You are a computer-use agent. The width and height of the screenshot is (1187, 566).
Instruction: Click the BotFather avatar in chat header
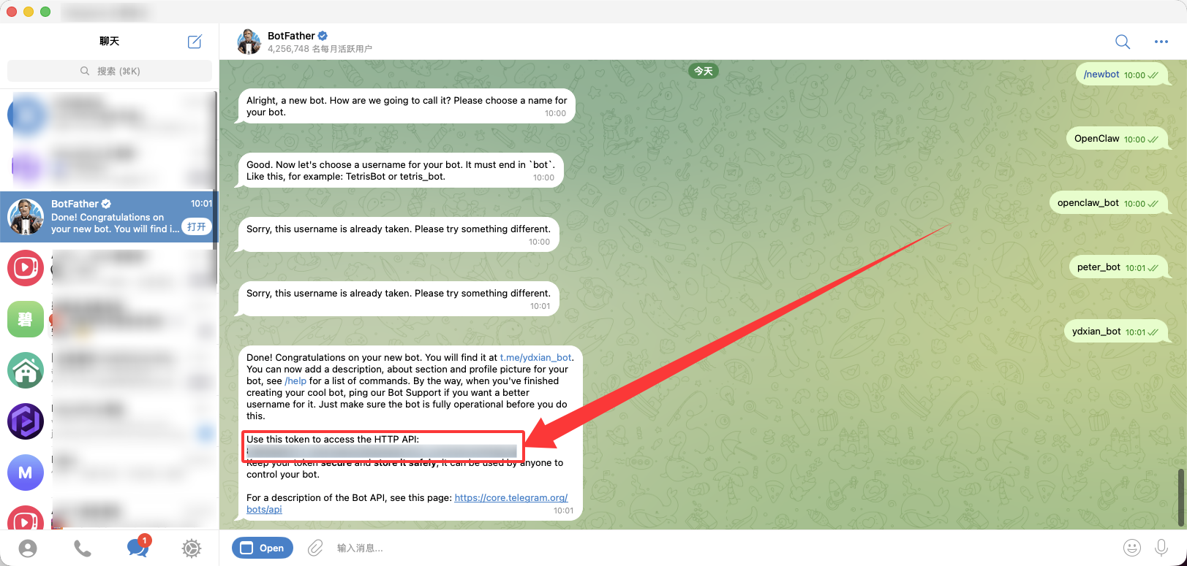(249, 42)
